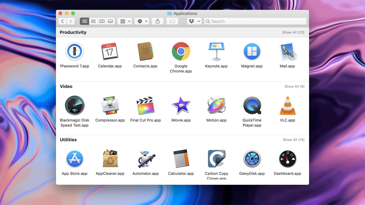Click the Calendar.app name label

tap(110, 66)
